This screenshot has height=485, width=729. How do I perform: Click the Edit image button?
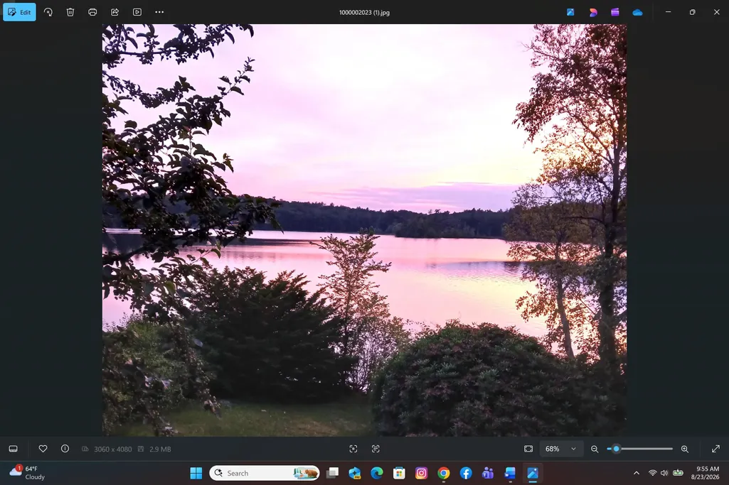click(x=19, y=12)
